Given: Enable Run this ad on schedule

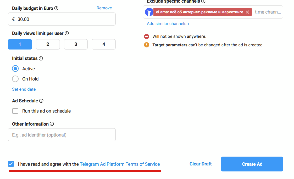Looking at the screenshot, I should [15, 111].
